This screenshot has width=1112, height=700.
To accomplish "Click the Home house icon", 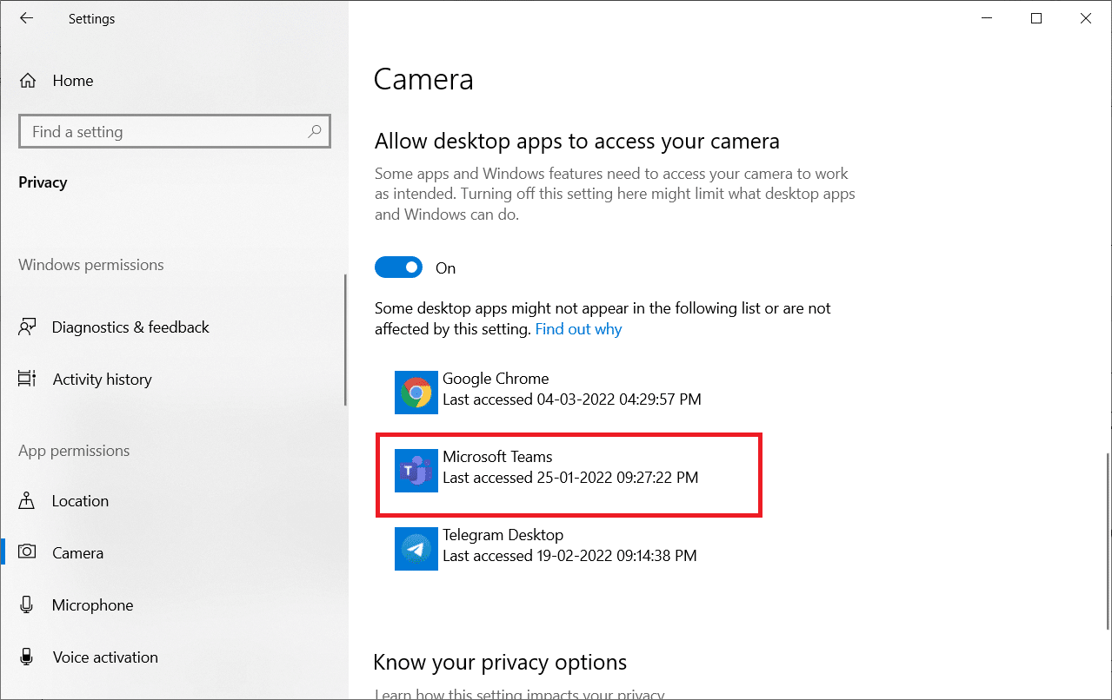I will click(28, 81).
